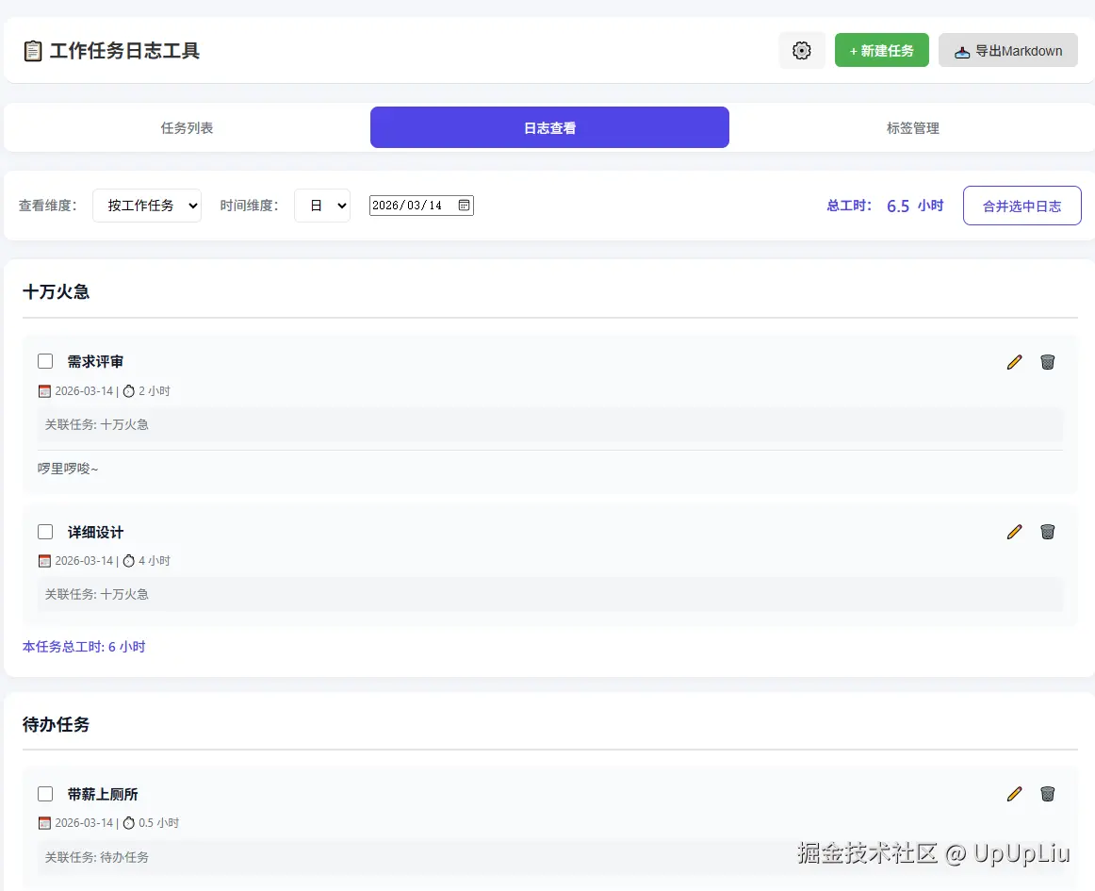This screenshot has height=891, width=1095.
Task: Tick the 详细设计 log checkbox
Action: click(45, 532)
